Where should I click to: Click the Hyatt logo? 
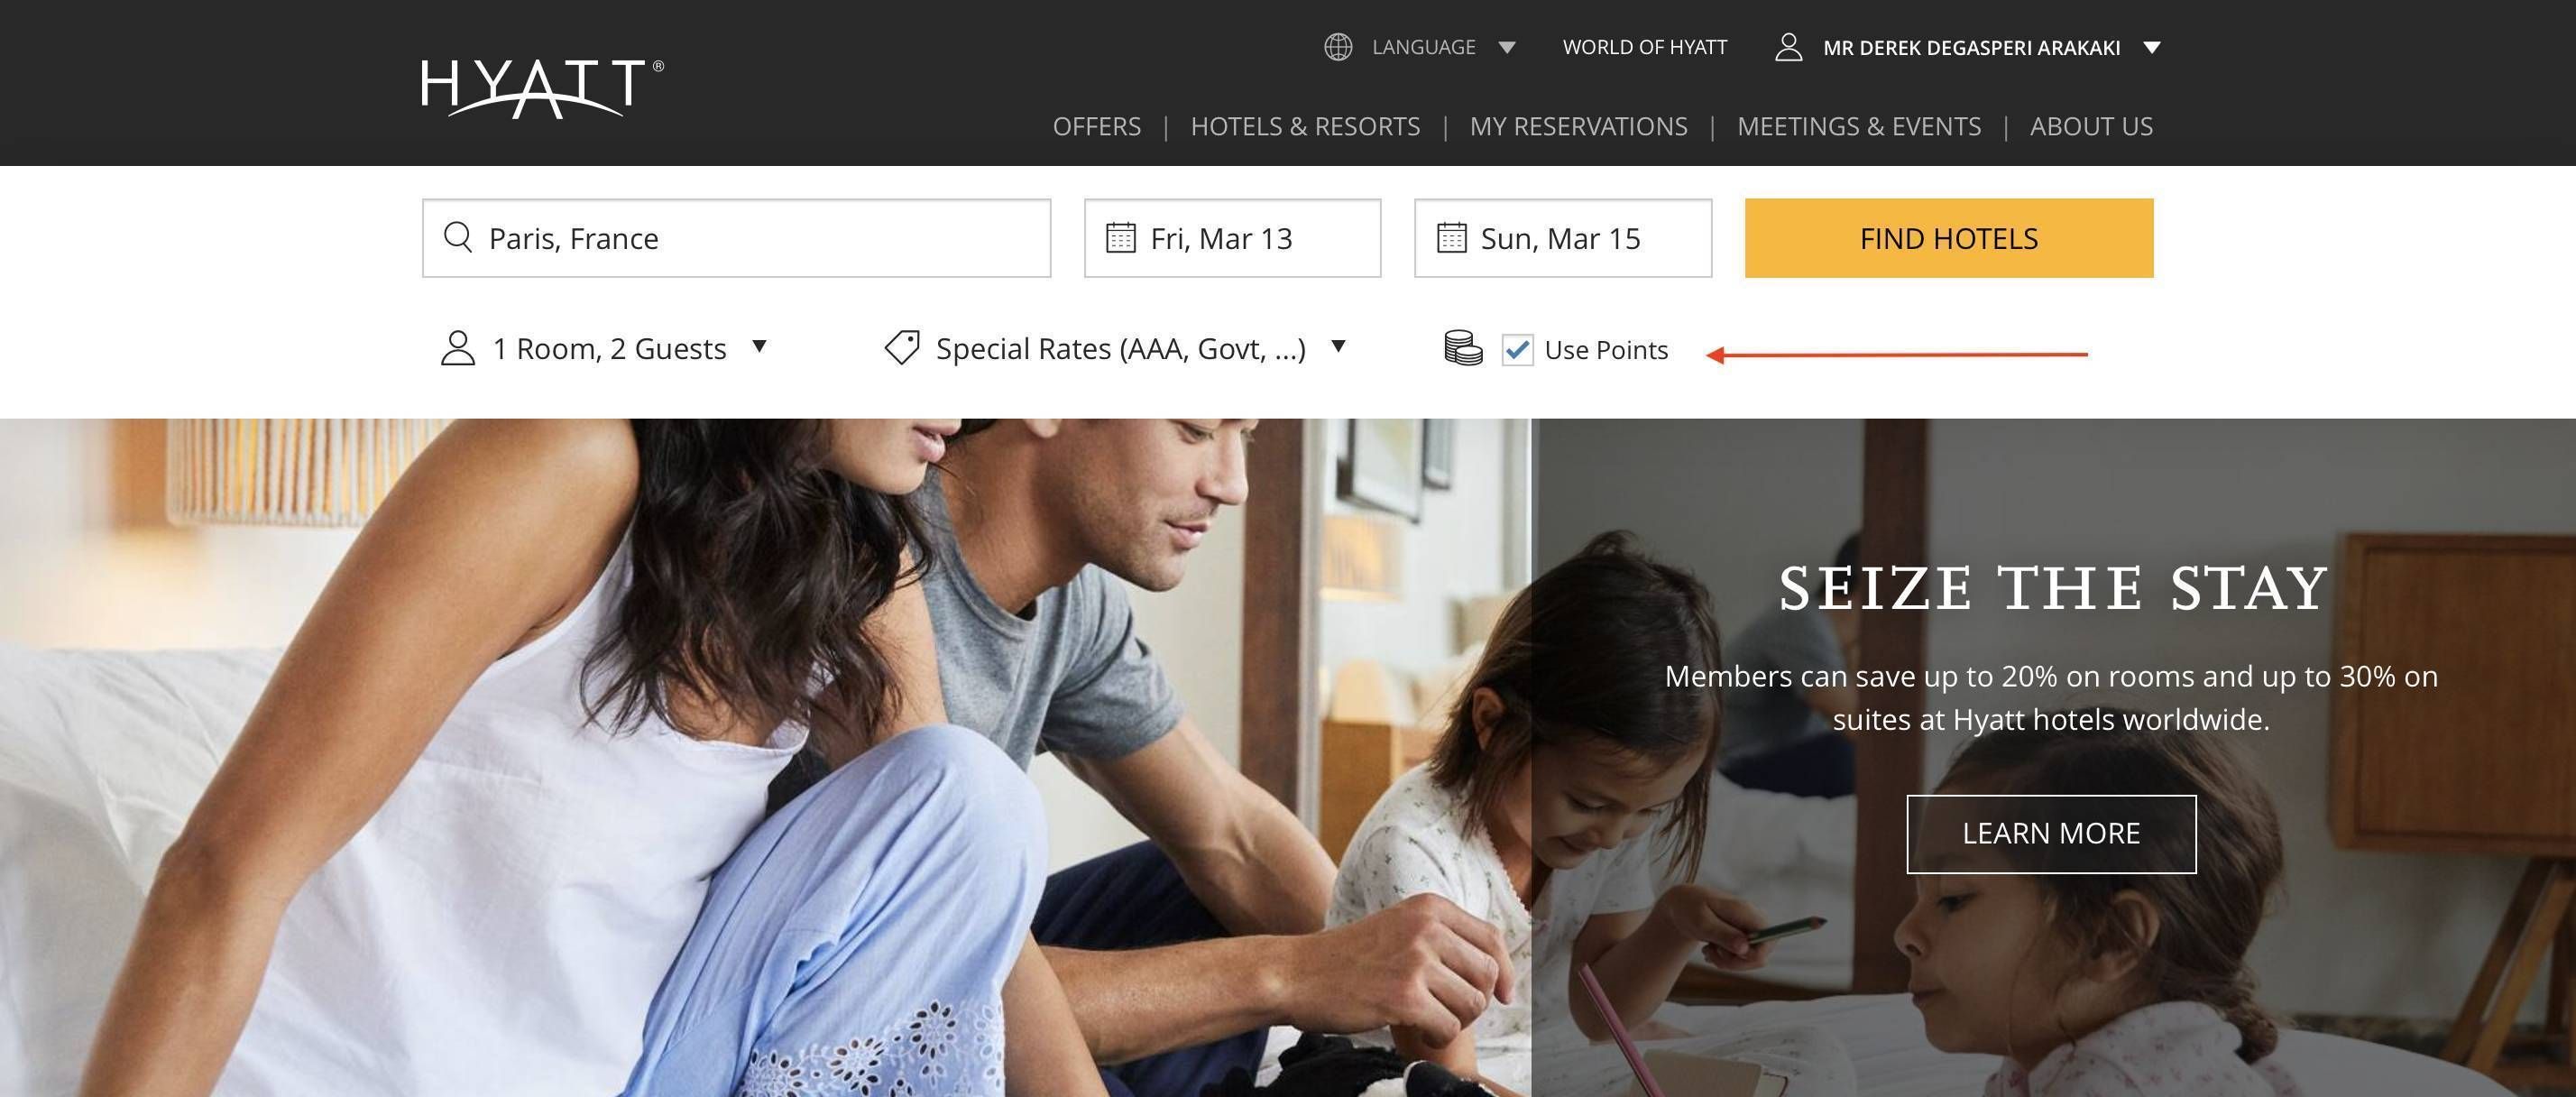point(542,88)
